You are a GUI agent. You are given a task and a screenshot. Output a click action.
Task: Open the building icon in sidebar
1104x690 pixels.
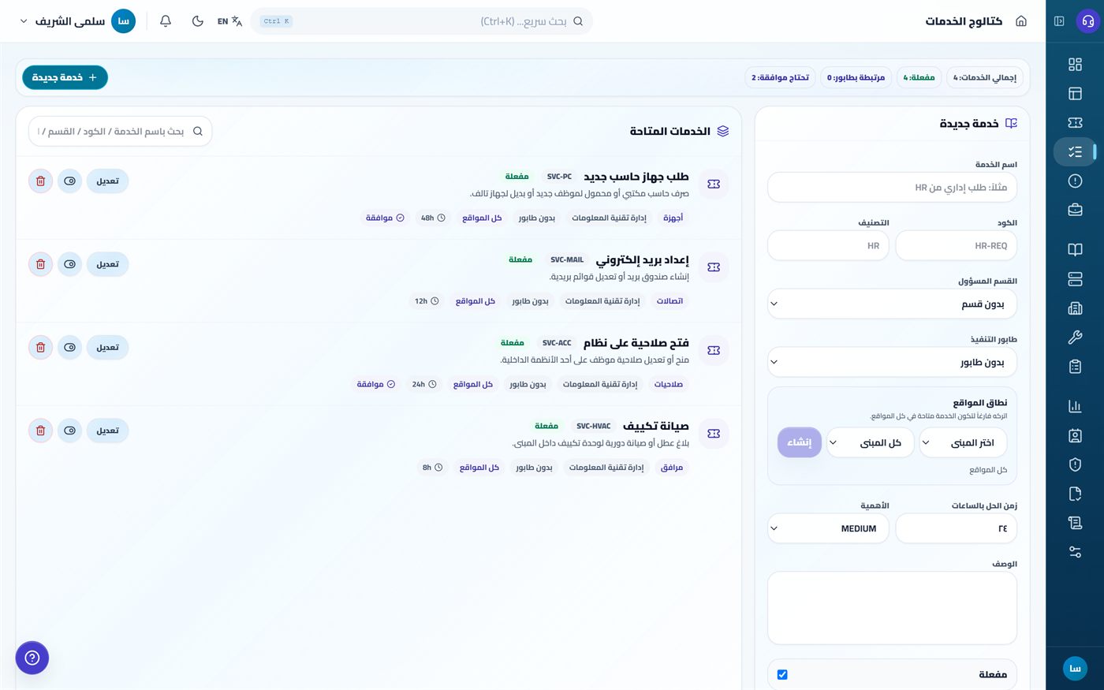tap(1075, 308)
